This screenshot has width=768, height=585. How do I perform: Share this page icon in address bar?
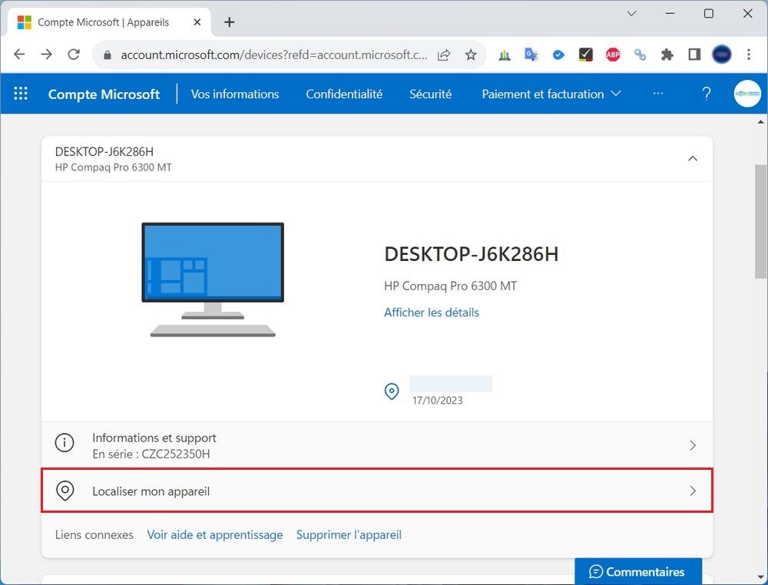tap(444, 55)
